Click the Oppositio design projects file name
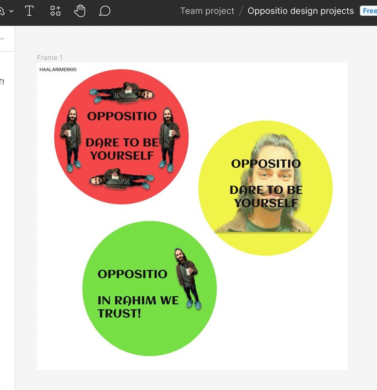The width and height of the screenshot is (377, 390). pos(300,11)
